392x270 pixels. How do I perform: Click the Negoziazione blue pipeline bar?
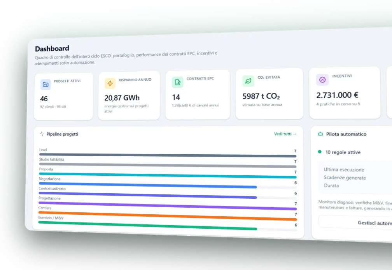(148, 185)
